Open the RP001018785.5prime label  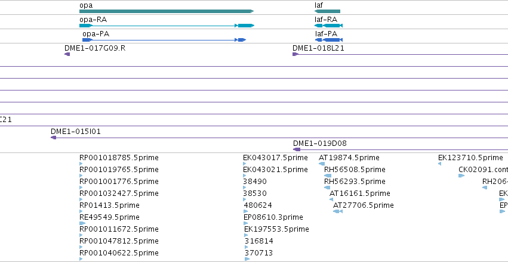pos(119,158)
